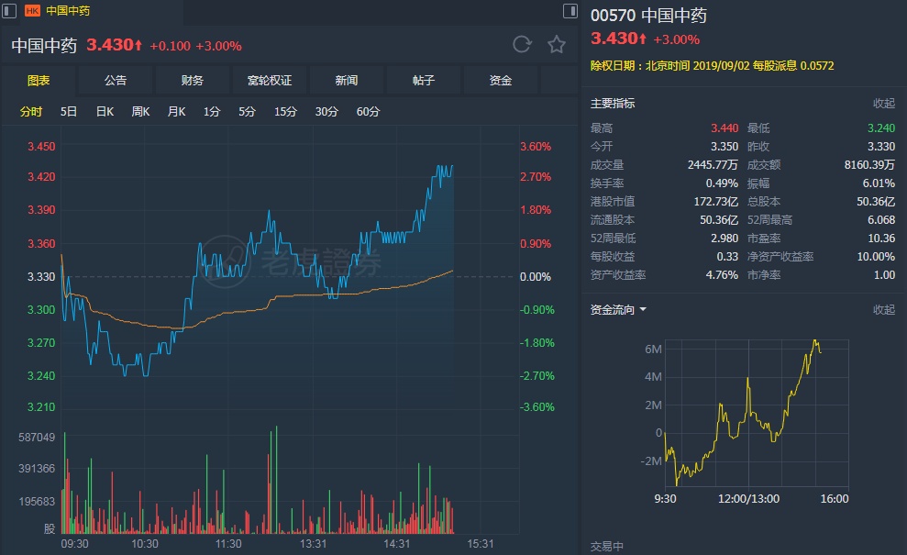907x555 pixels.
Task: Add 中国中药 to favorites with the star
Action: pyautogui.click(x=556, y=45)
